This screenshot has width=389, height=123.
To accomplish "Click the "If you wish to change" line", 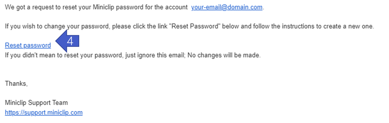I will pyautogui.click(x=189, y=26).
